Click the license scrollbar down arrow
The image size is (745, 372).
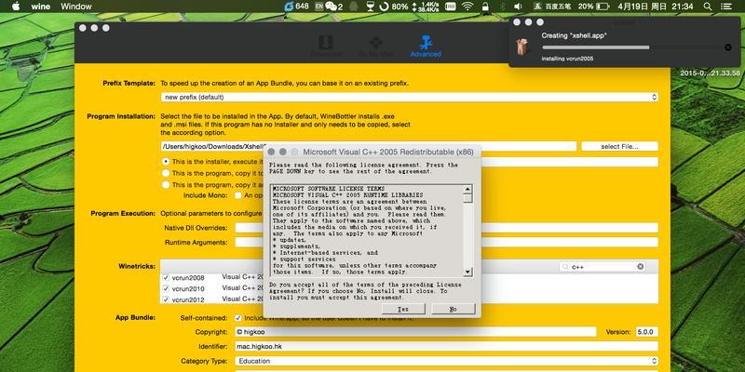(468, 272)
